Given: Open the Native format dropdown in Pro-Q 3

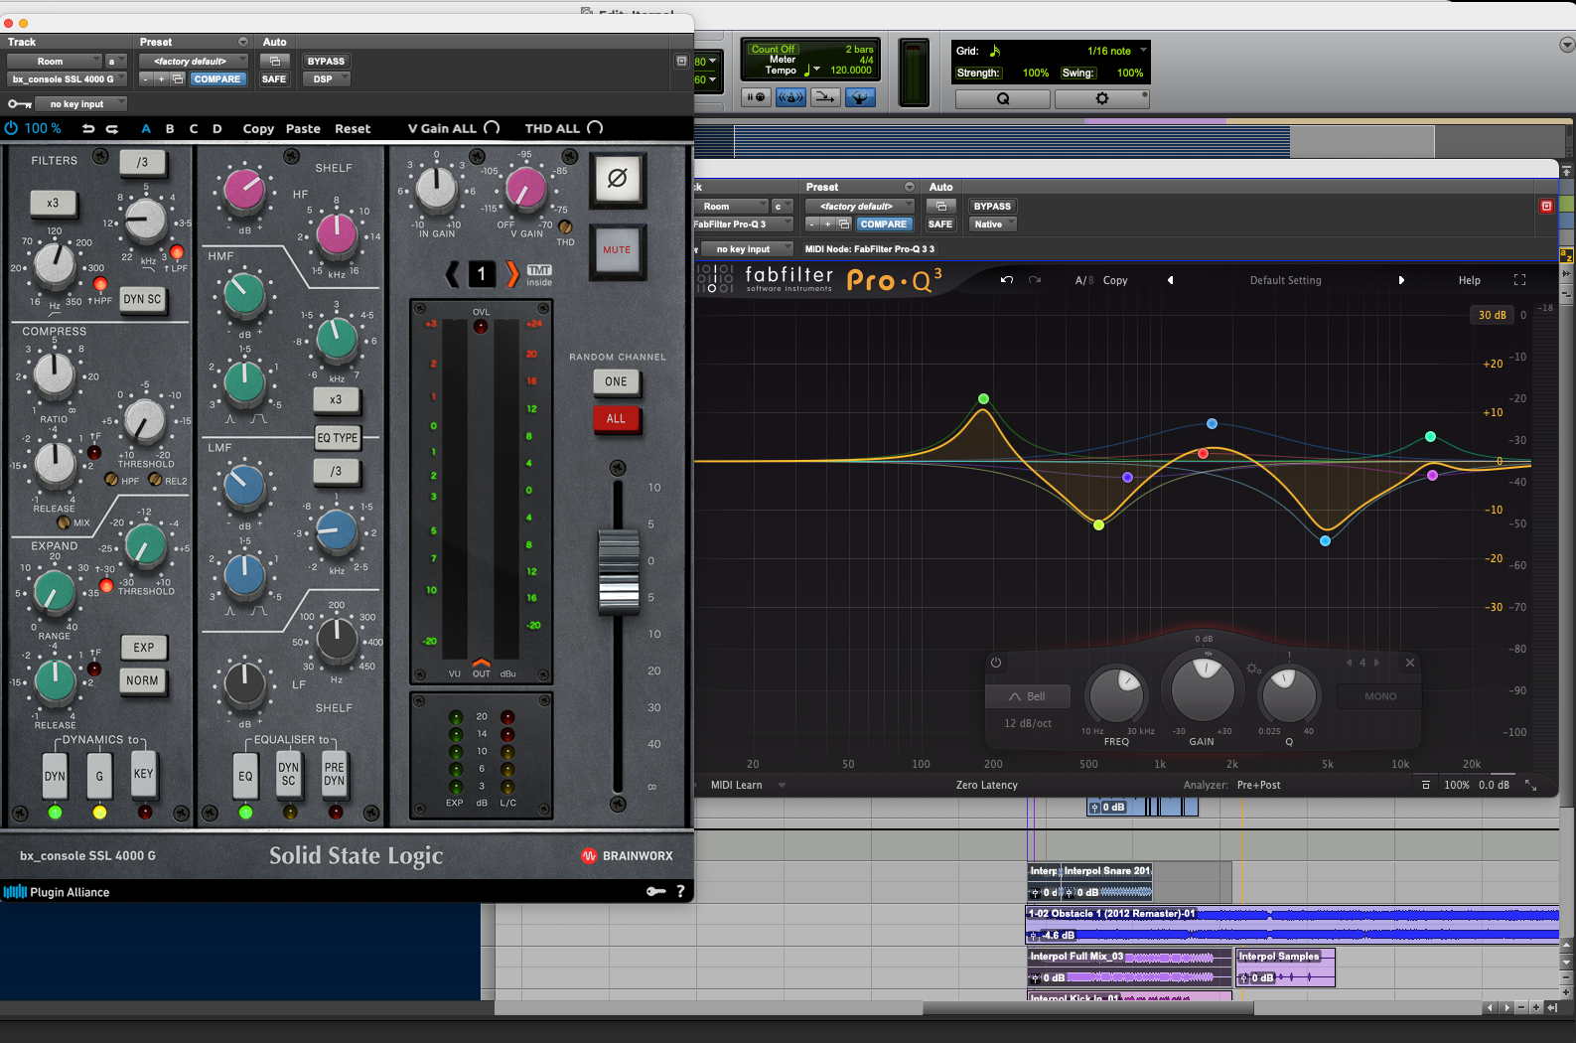Looking at the screenshot, I should coord(993,224).
